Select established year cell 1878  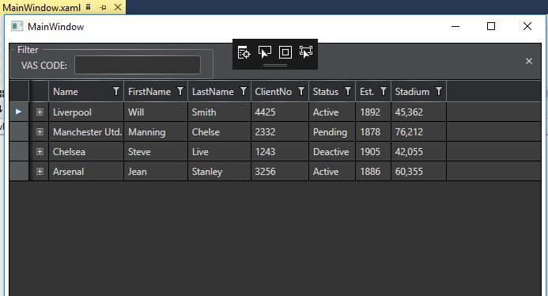point(373,132)
